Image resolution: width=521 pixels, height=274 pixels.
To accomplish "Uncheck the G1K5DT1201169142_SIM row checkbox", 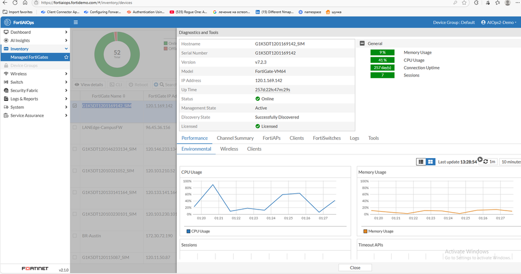I will [x=75, y=106].
